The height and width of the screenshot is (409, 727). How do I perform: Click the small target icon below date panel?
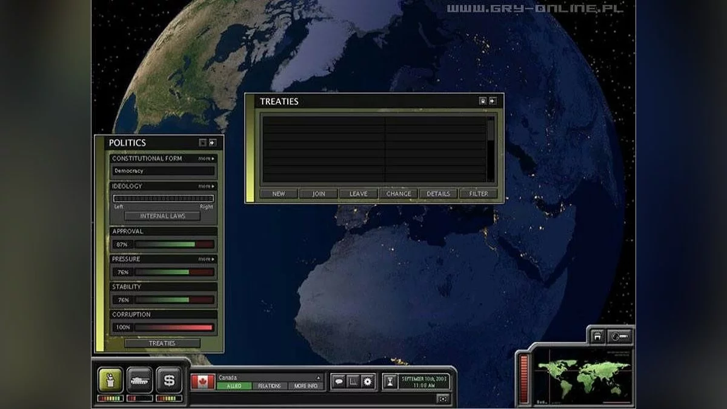pyautogui.click(x=443, y=398)
